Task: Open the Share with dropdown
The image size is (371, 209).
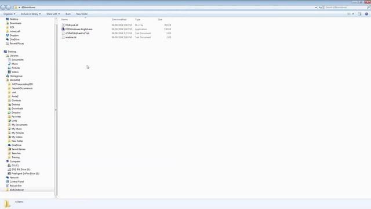Action: coord(53,14)
